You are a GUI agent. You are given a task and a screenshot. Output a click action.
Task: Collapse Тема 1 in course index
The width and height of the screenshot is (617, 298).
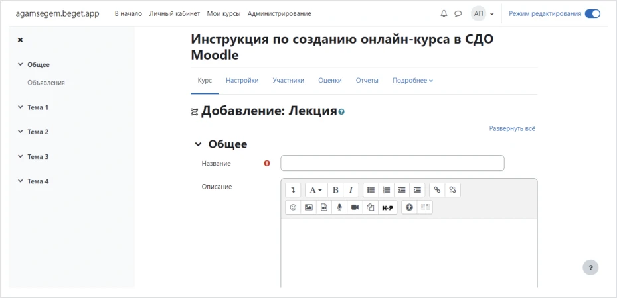pos(21,107)
